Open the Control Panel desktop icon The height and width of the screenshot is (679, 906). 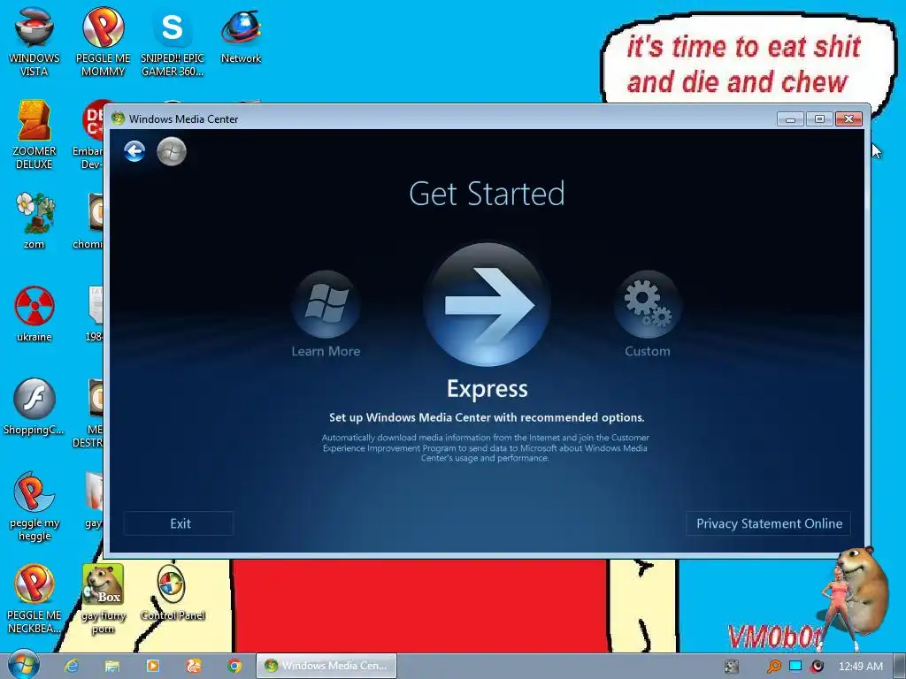pyautogui.click(x=173, y=592)
